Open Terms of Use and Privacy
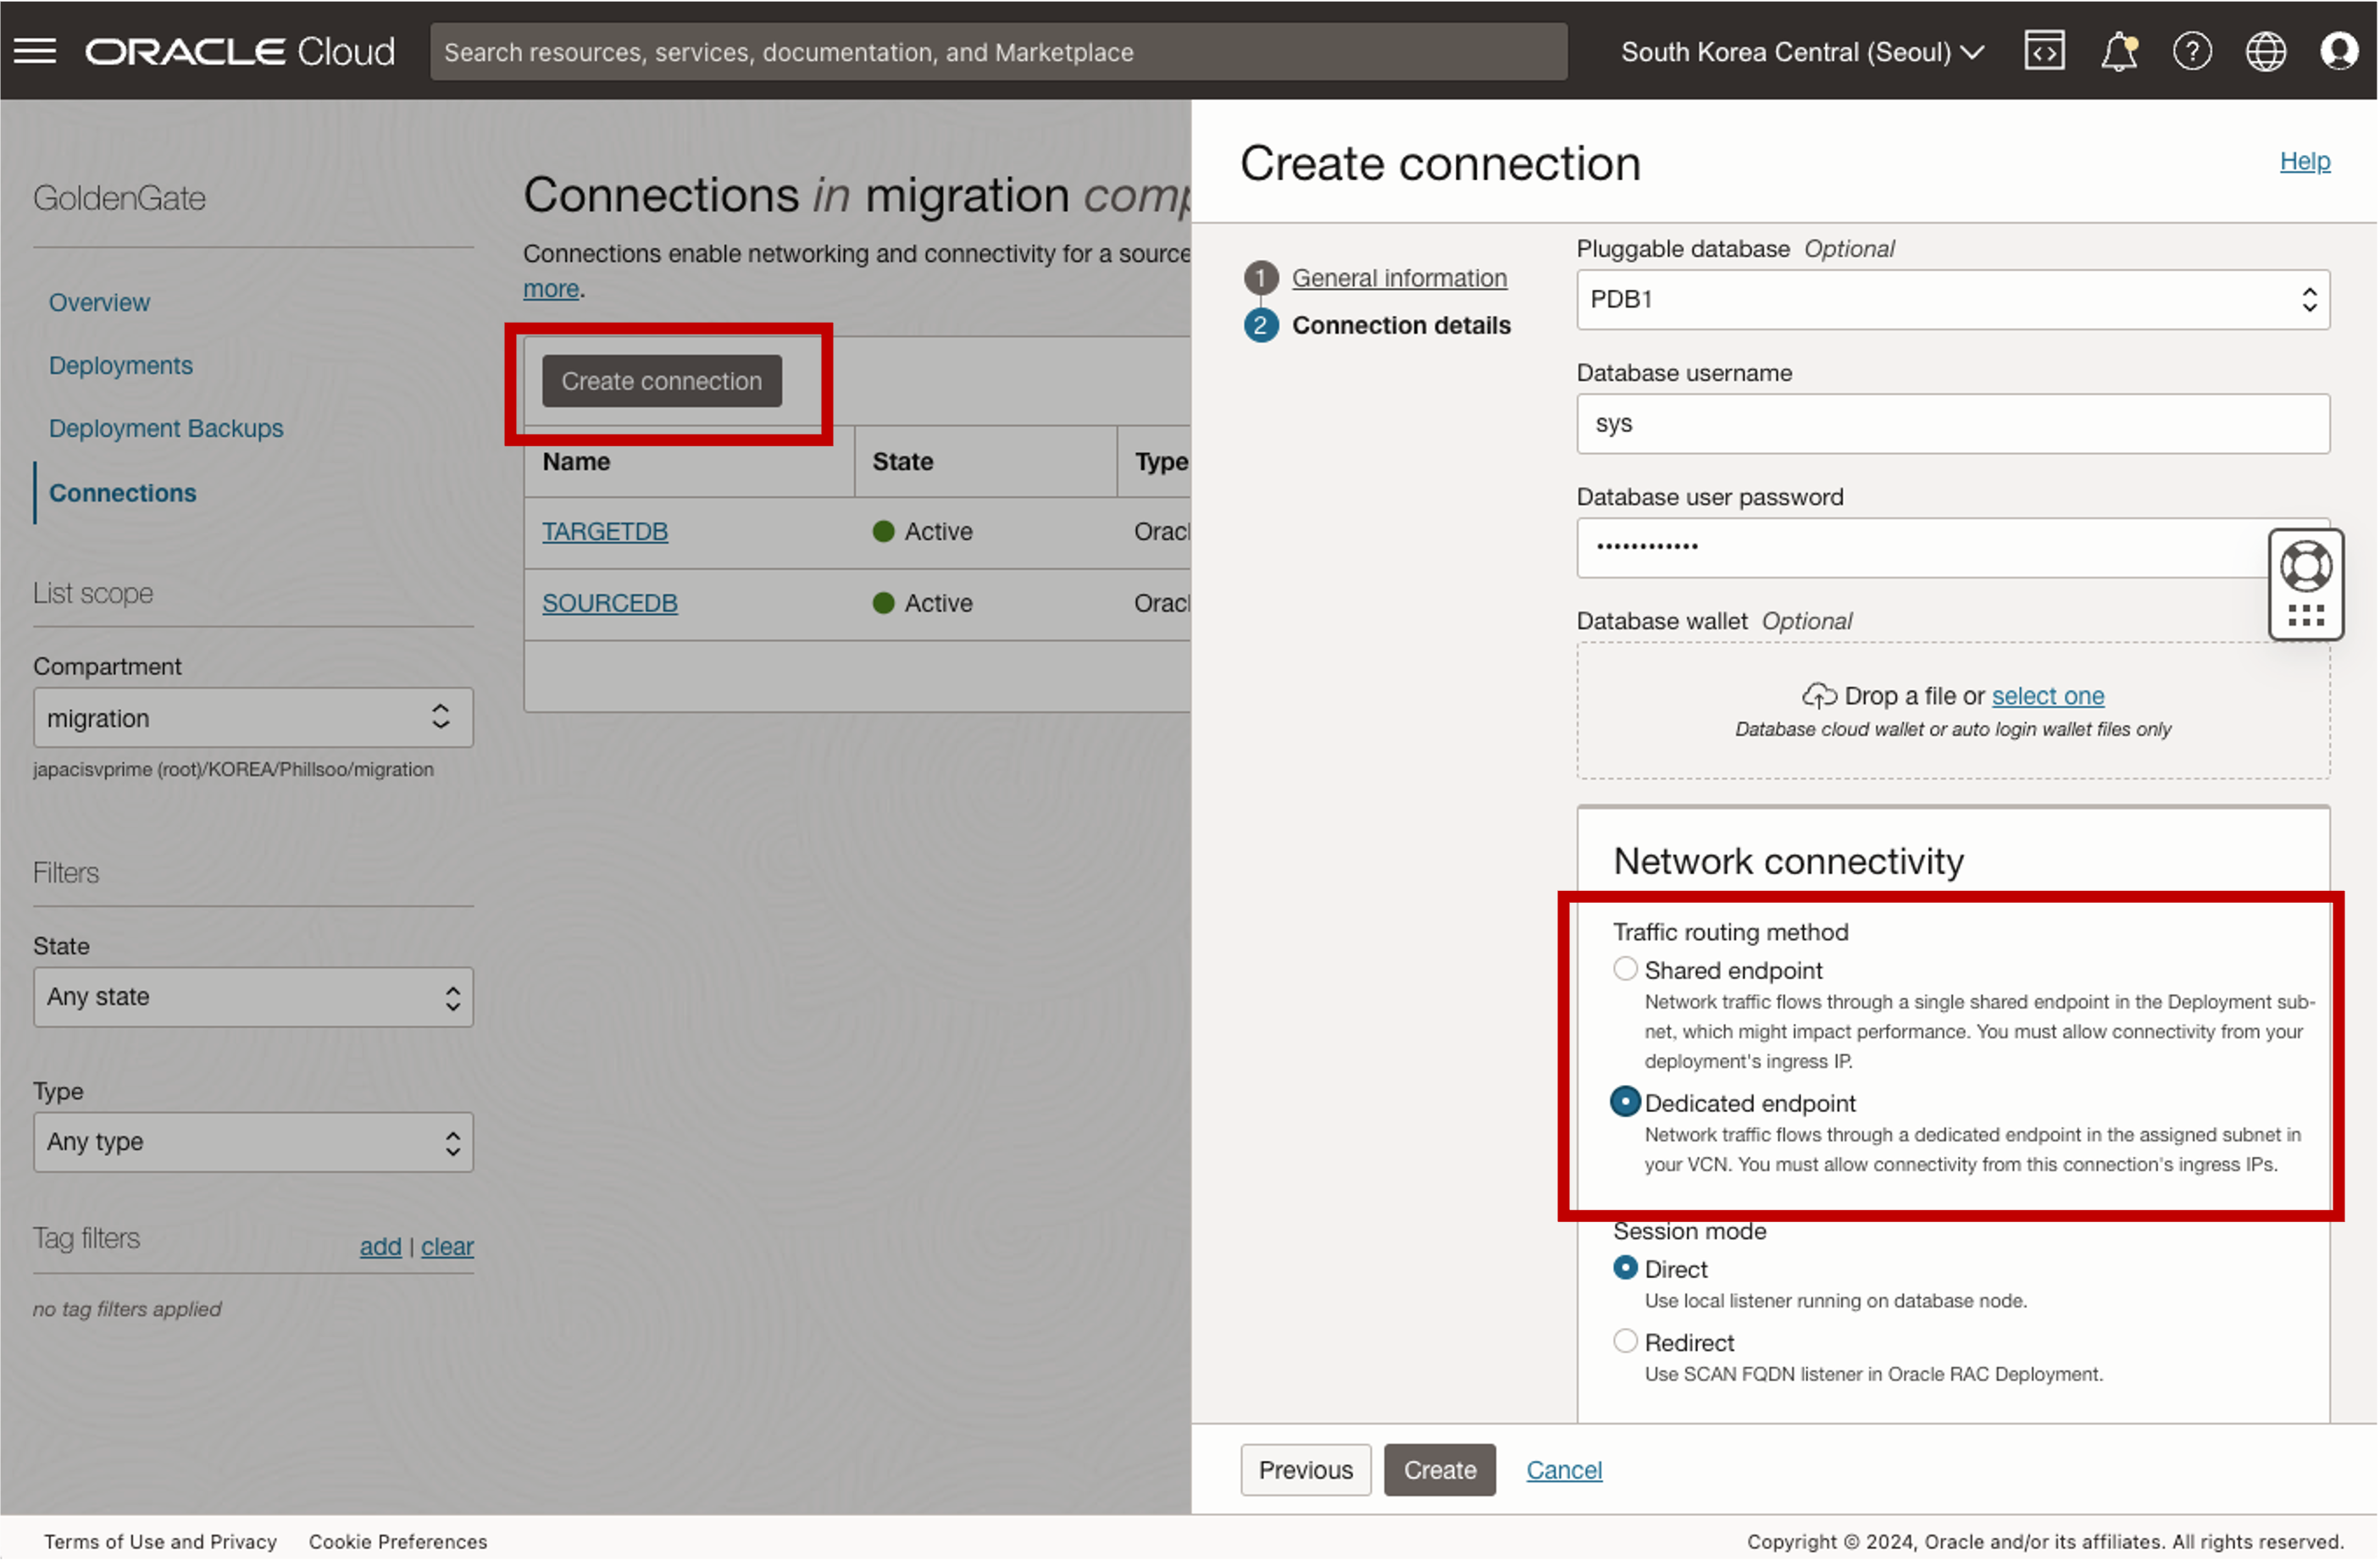The height and width of the screenshot is (1560, 2380). (160, 1542)
